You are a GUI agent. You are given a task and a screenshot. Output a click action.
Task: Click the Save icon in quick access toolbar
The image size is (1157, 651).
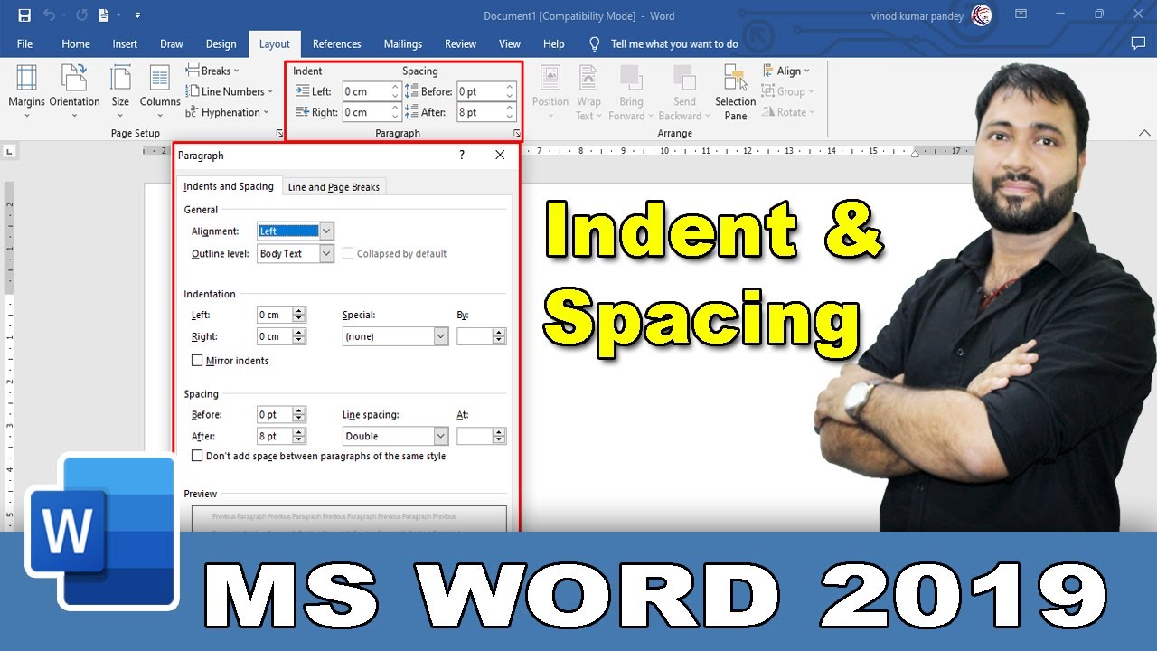coord(24,15)
